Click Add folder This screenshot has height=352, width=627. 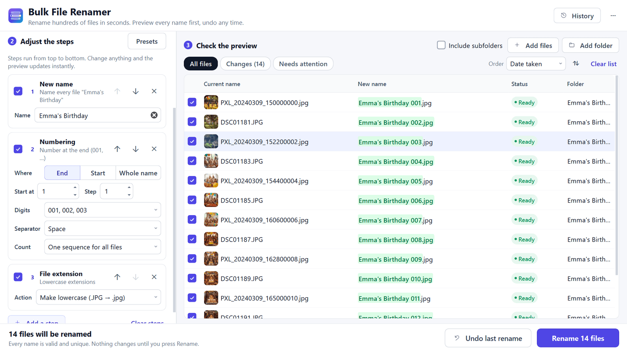(x=590, y=45)
